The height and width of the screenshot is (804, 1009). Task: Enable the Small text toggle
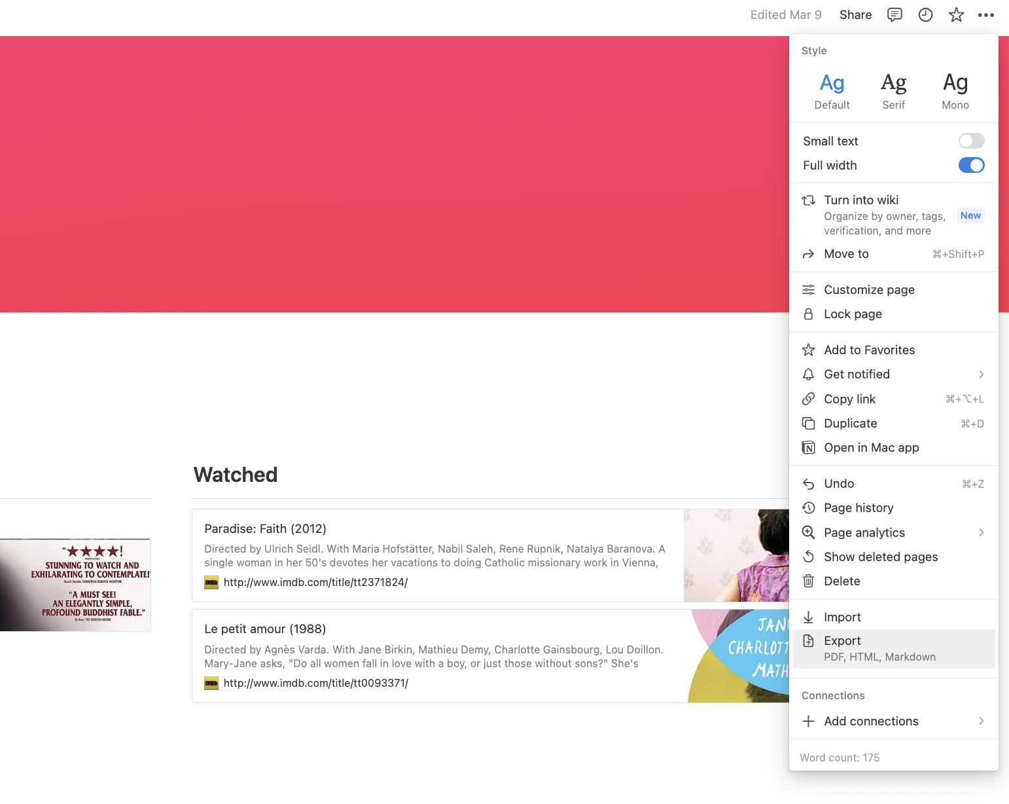(971, 141)
